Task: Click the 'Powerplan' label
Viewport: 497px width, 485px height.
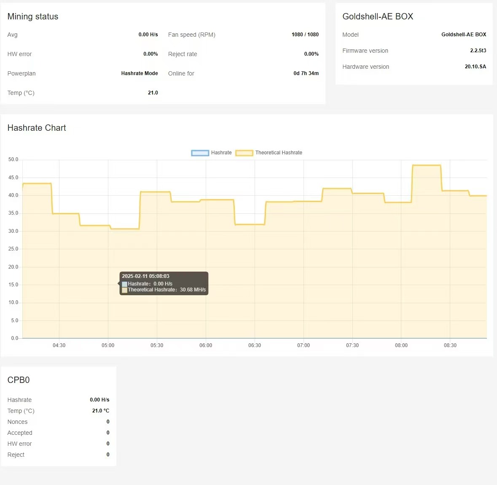Action: point(21,73)
